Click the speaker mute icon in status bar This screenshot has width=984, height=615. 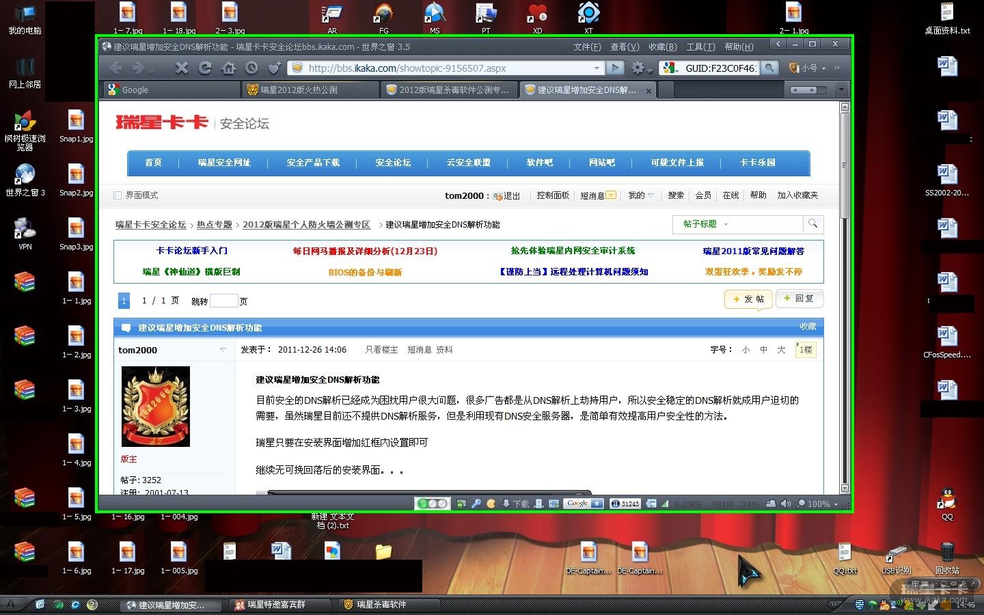pyautogui.click(x=785, y=504)
